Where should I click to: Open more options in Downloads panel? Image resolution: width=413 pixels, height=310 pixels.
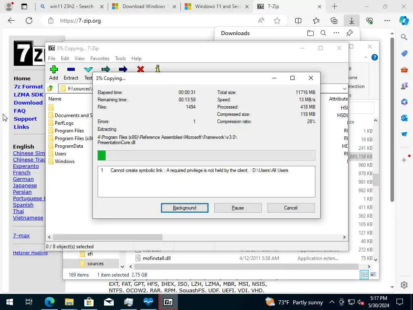point(336,33)
